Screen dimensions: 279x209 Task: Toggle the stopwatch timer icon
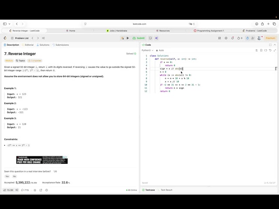(x=247, y=38)
